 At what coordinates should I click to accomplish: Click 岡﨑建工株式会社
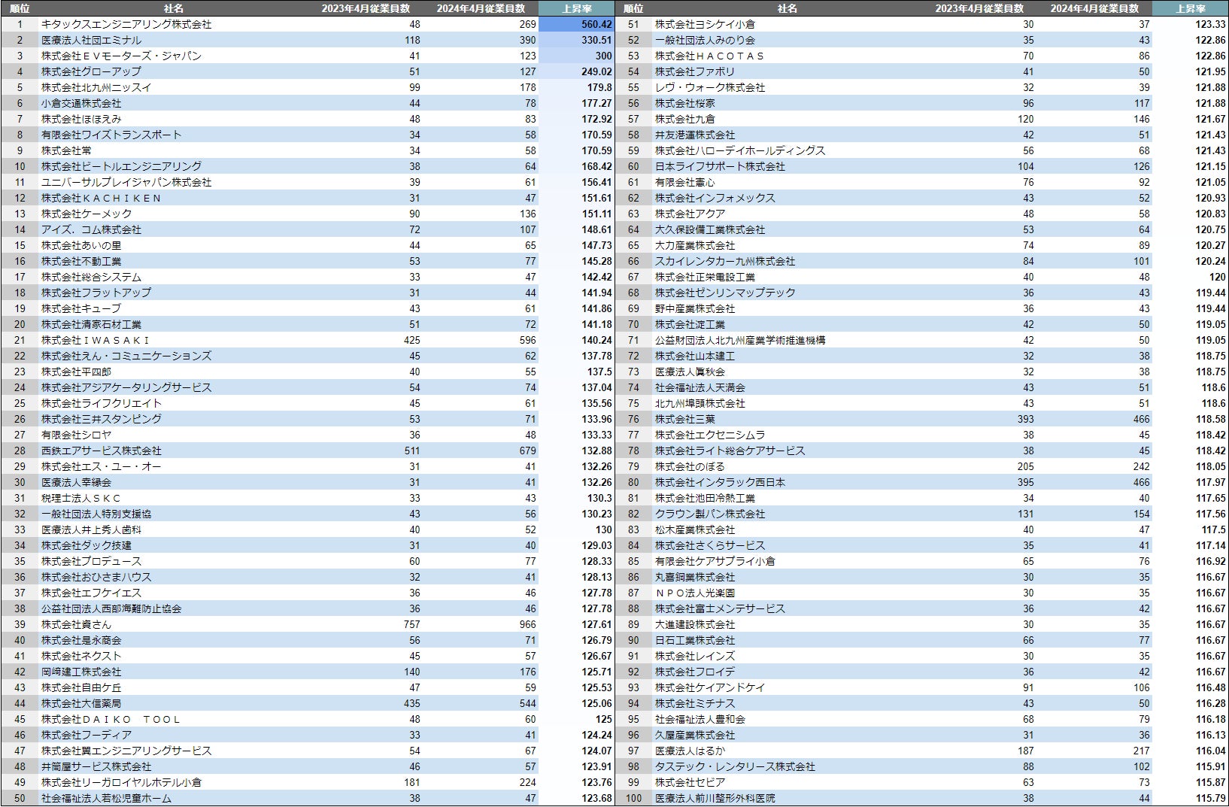coord(81,672)
